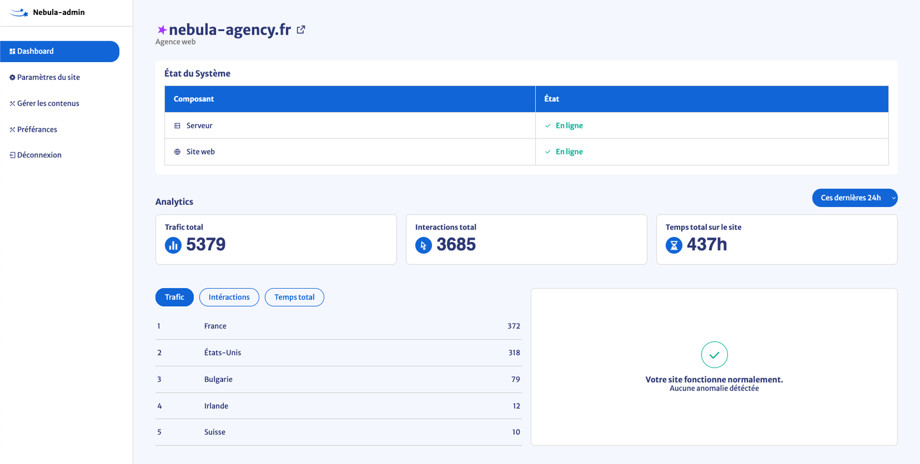This screenshot has width=920, height=464.
Task: Go to Paramètres du site
Action: point(48,77)
